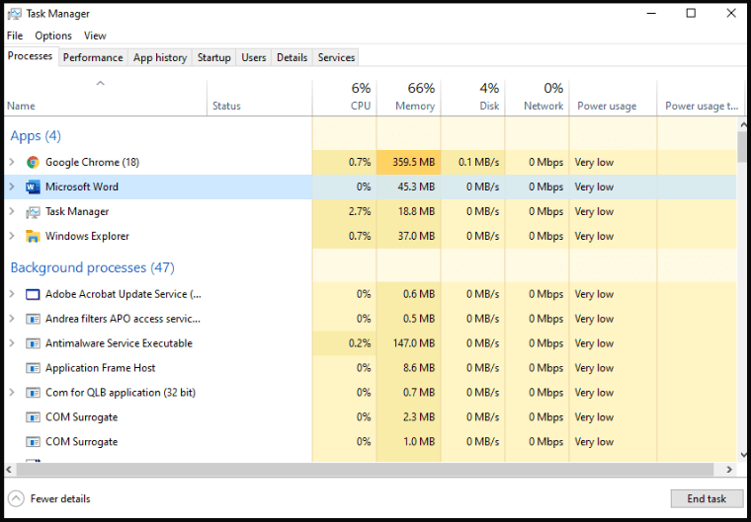Click the Task Manager process icon

(33, 211)
